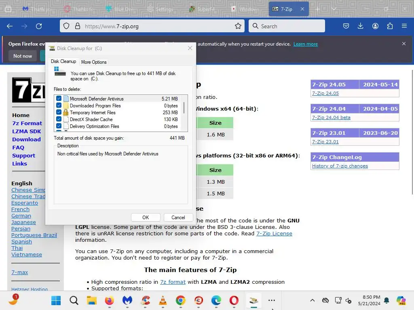414x310 pixels.
Task: Close the 7-Zip tab
Action: click(x=302, y=9)
